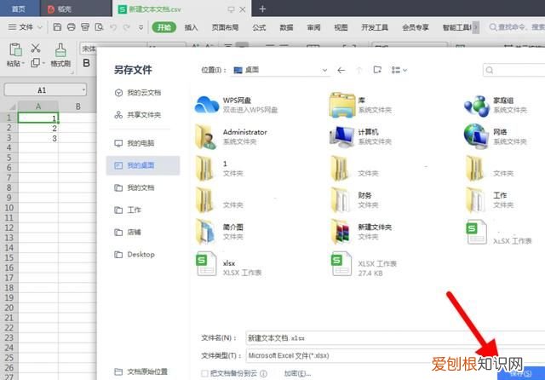Click the new folder icon in Save dialog

[377, 70]
